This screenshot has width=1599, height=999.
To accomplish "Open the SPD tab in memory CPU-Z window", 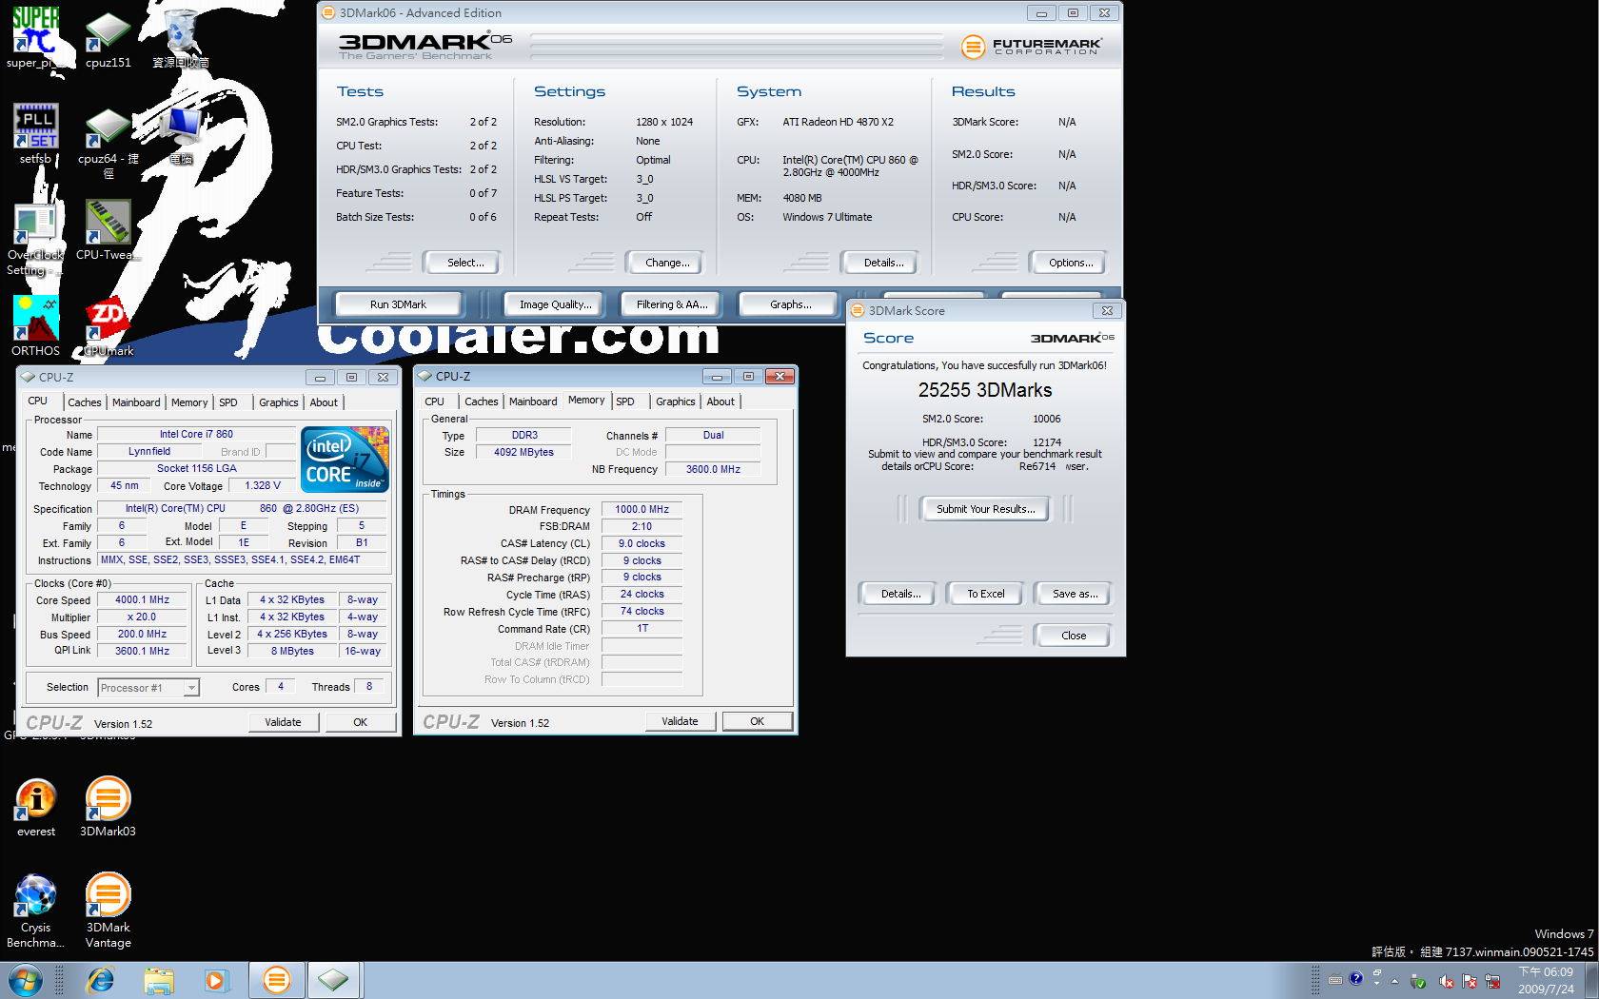I will pos(624,402).
